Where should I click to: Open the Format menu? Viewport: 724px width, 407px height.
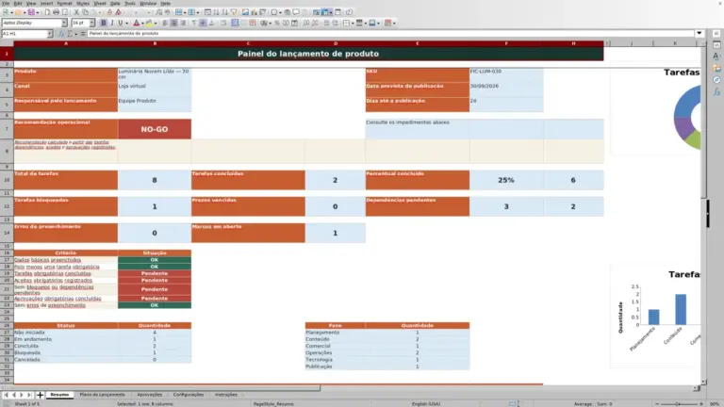[64, 3]
